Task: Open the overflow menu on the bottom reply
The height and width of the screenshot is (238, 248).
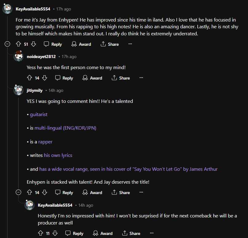Action: tap(152, 232)
